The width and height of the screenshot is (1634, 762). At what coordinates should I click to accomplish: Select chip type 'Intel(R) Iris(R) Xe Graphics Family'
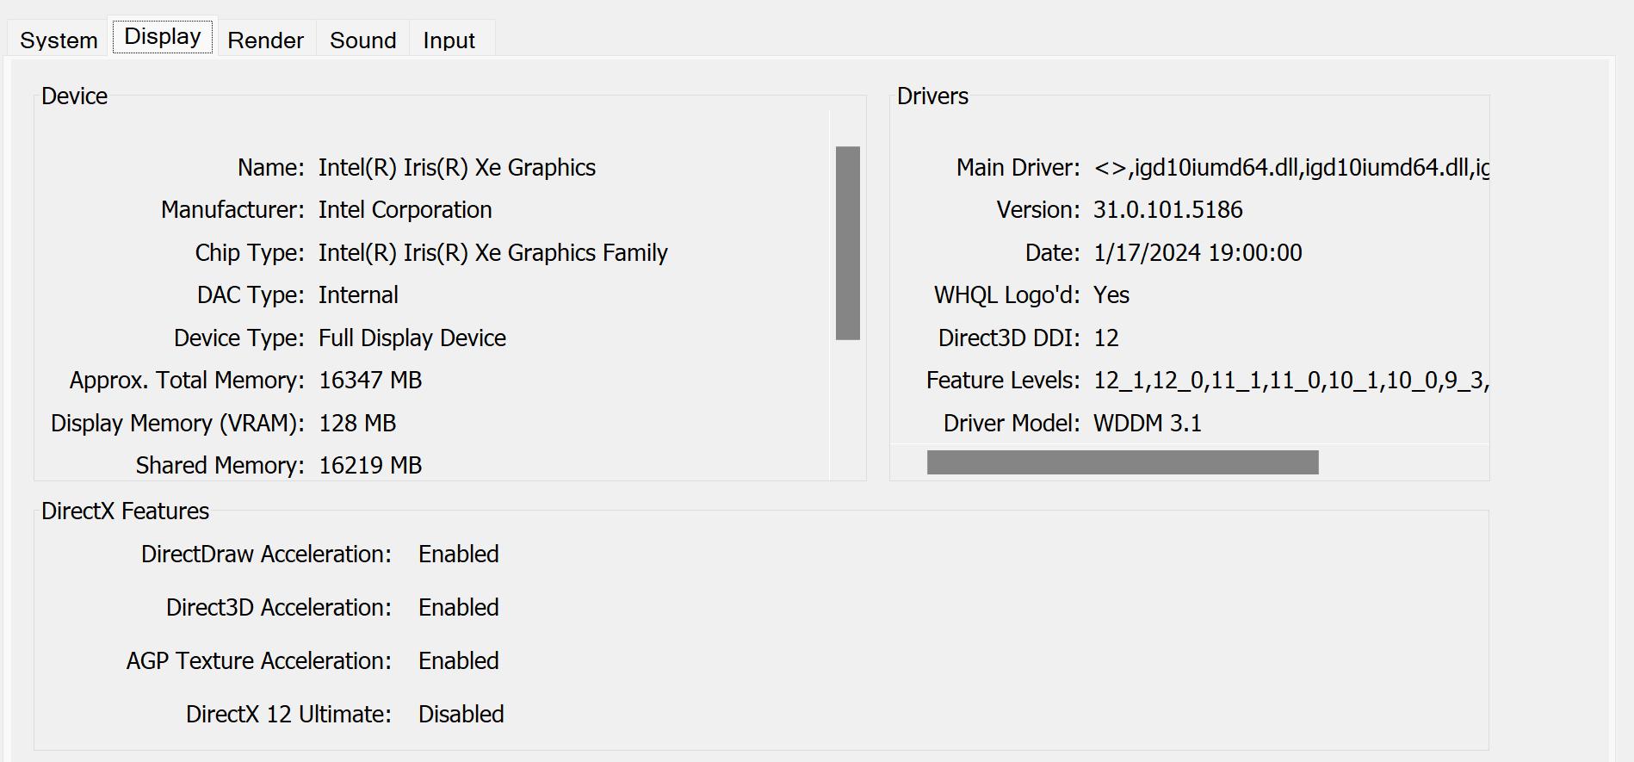pos(493,252)
